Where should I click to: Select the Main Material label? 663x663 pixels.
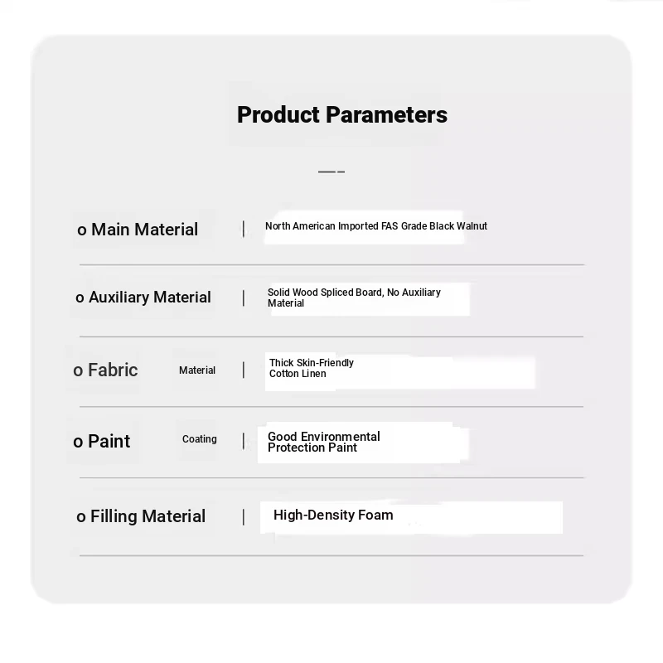point(144,230)
